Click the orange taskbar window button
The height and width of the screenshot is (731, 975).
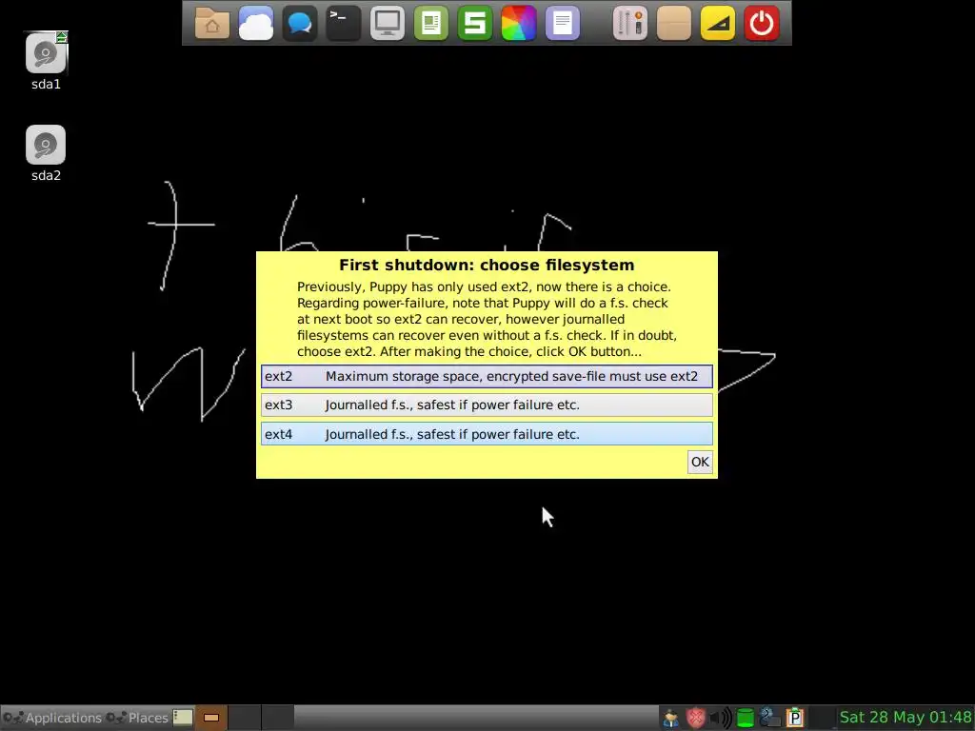click(211, 718)
